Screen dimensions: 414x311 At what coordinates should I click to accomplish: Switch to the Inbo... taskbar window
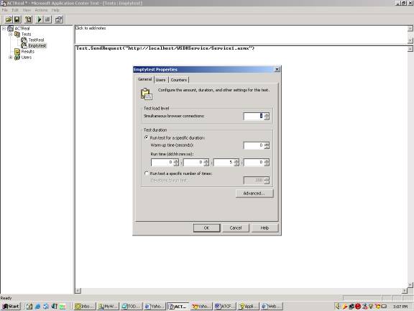point(85,306)
